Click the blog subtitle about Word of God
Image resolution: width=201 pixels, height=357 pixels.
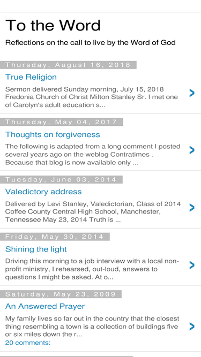click(91, 43)
